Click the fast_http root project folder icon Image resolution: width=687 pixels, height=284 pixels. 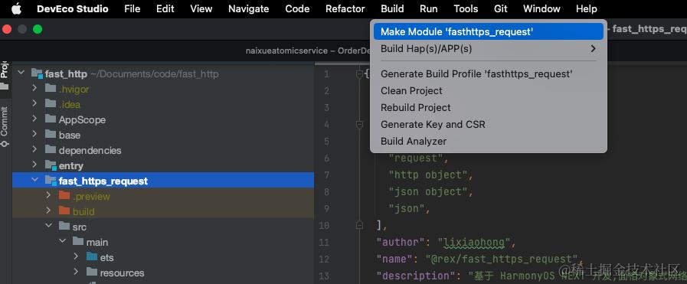pyautogui.click(x=37, y=73)
